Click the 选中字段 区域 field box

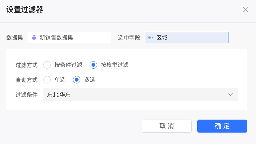pos(187,38)
